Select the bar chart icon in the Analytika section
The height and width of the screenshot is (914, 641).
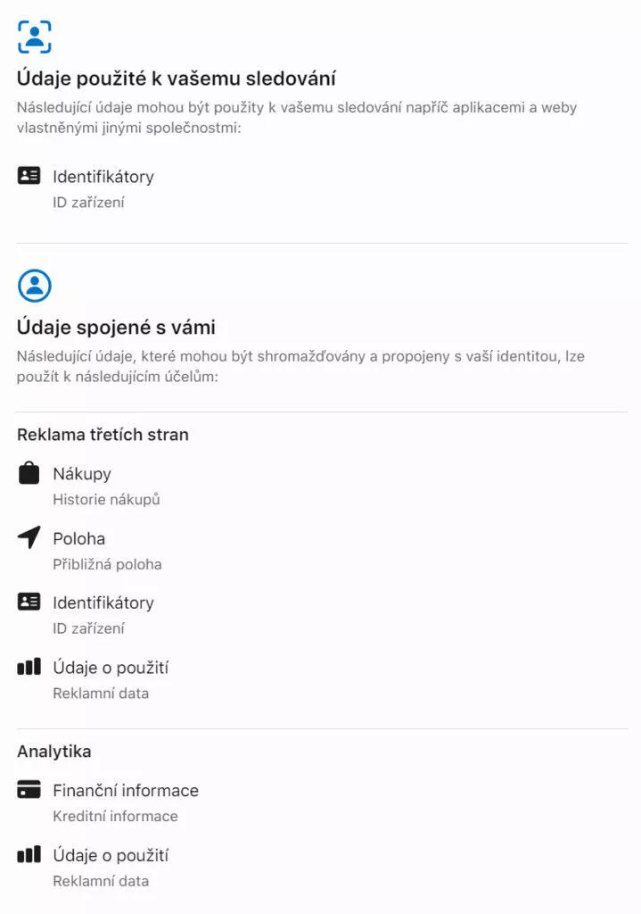pos(29,854)
